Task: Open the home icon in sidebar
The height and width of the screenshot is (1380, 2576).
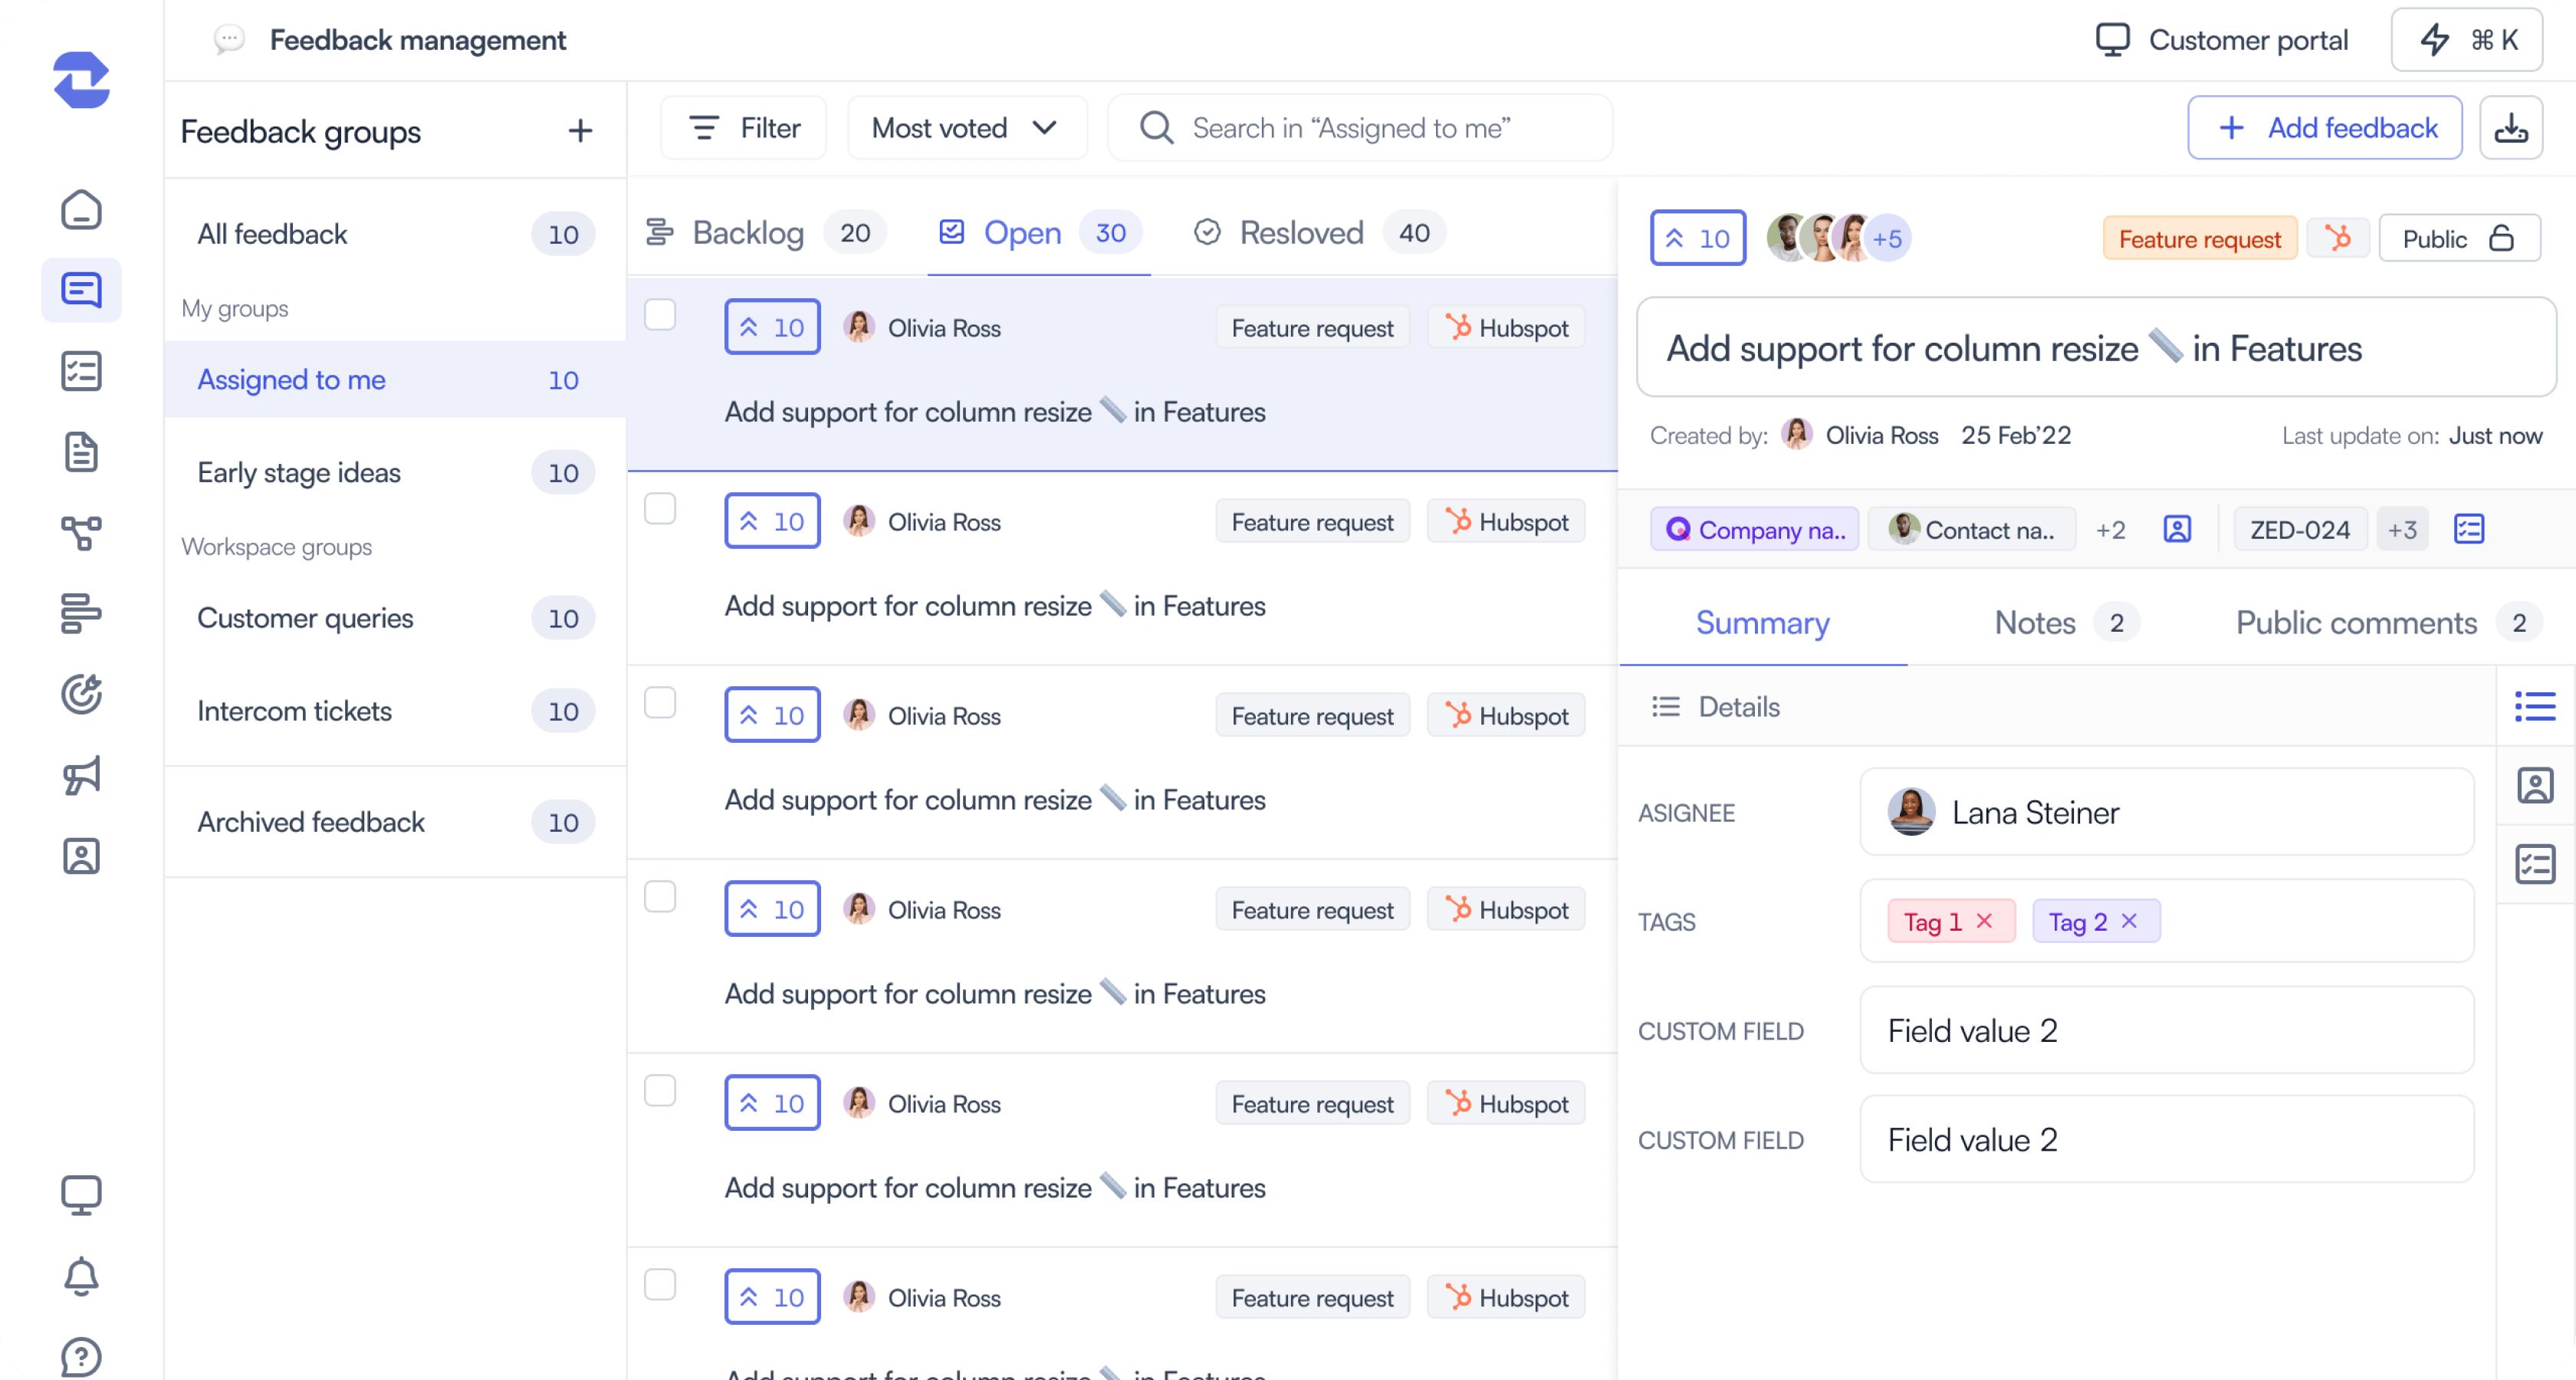Action: 81,210
